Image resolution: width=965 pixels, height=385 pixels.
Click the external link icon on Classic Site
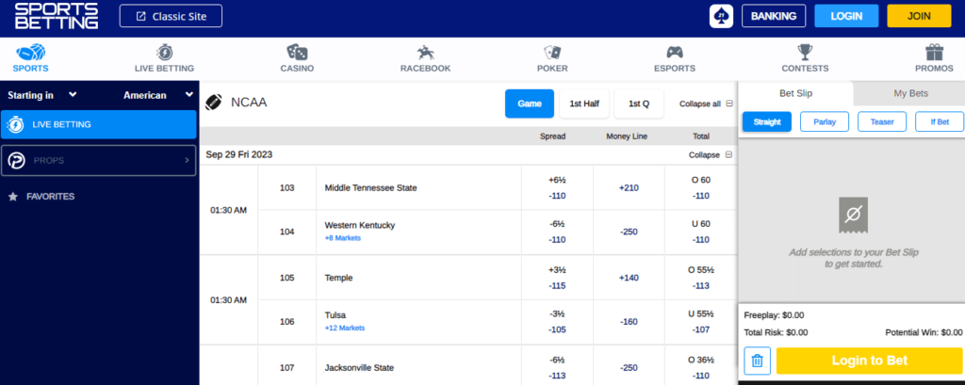pos(141,17)
